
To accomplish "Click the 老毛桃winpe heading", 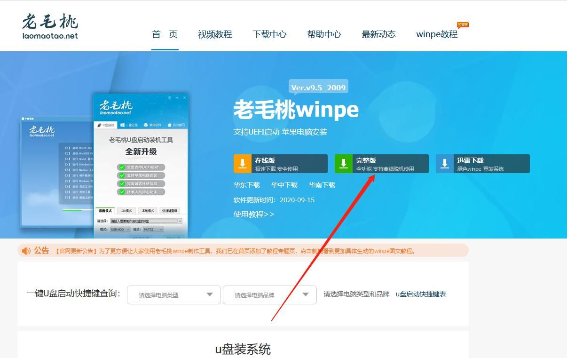I will click(x=296, y=110).
